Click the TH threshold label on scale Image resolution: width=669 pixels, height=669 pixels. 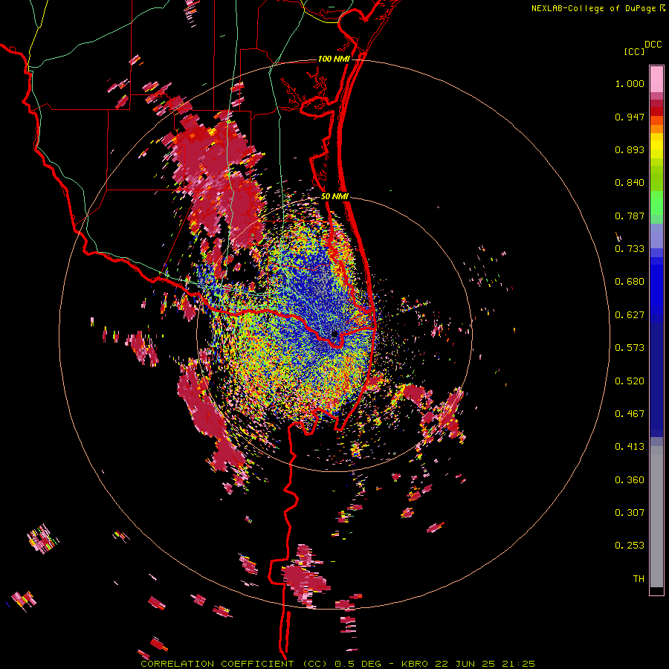pyautogui.click(x=639, y=579)
